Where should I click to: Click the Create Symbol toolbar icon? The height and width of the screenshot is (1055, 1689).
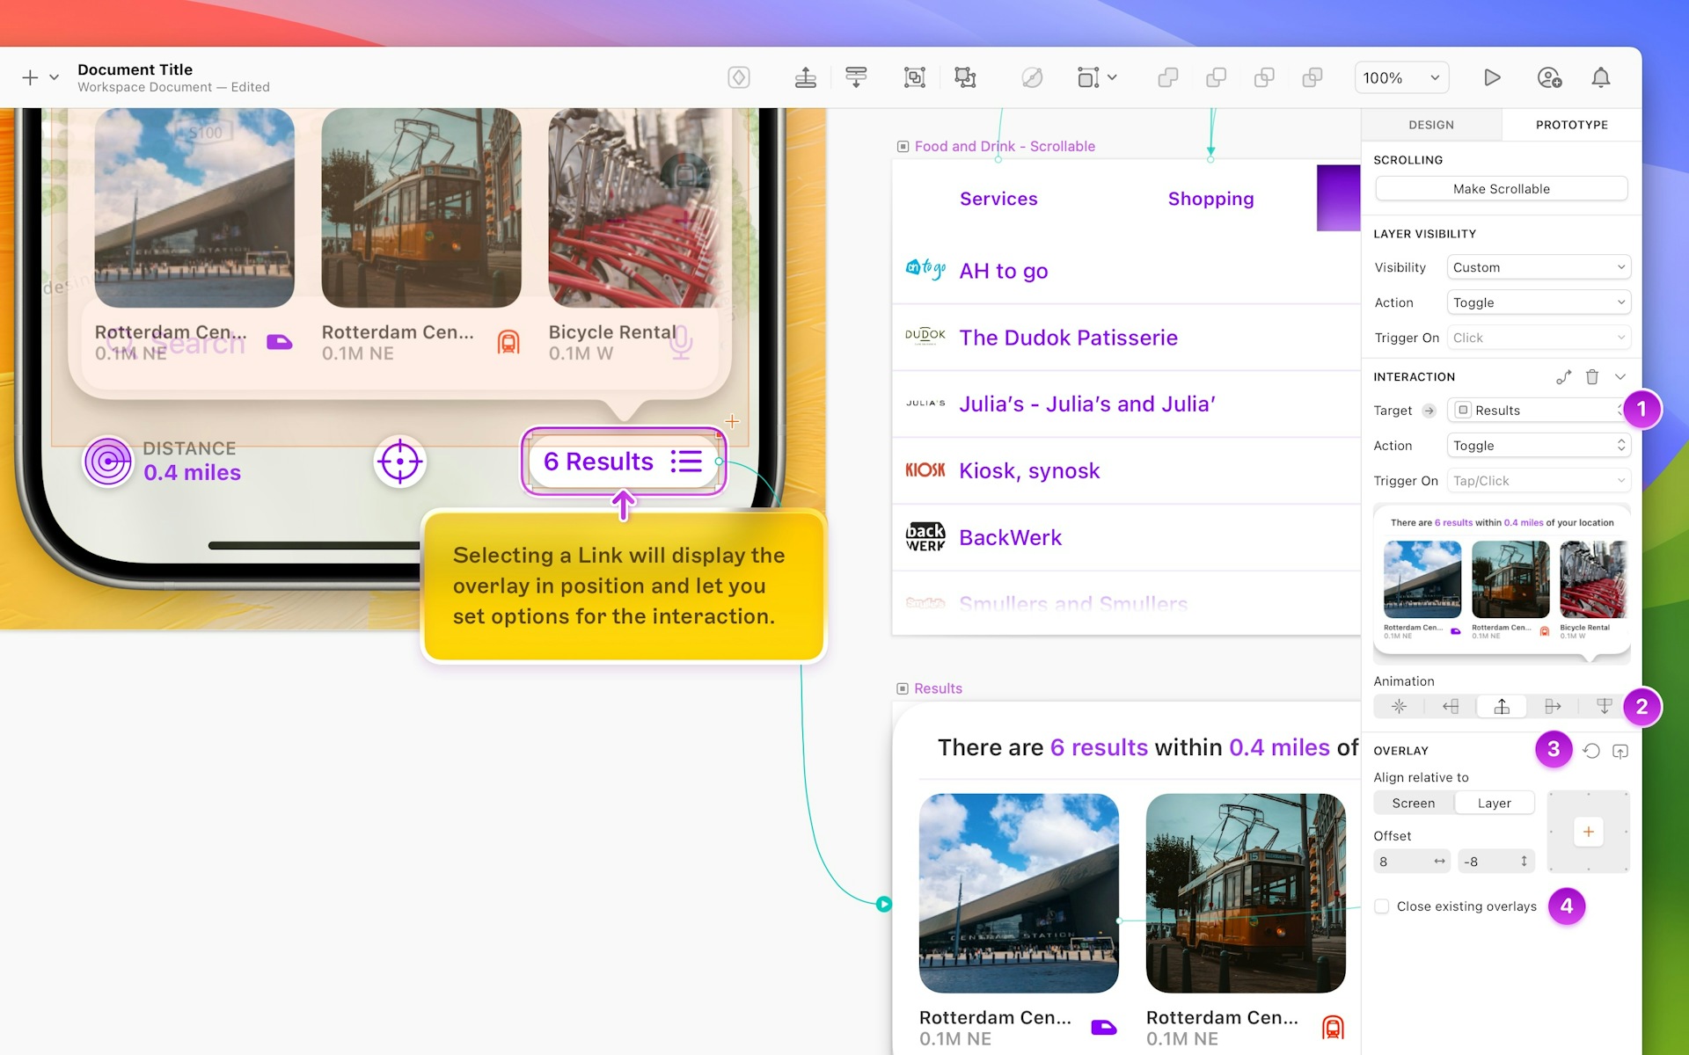[x=739, y=77]
